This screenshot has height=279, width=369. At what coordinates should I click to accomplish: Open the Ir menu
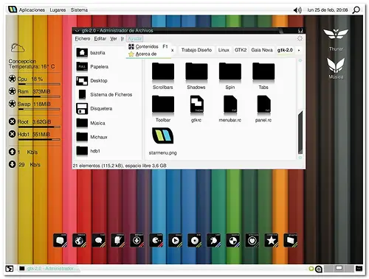123,39
